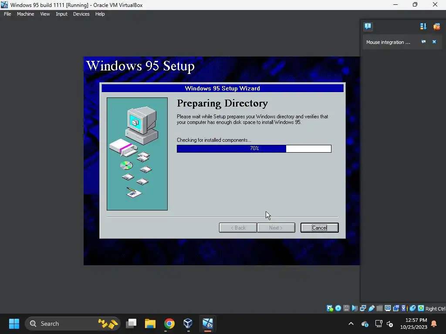Screen dimensions: 446x334
Task: Open Task View from the taskbar
Action: (131, 324)
